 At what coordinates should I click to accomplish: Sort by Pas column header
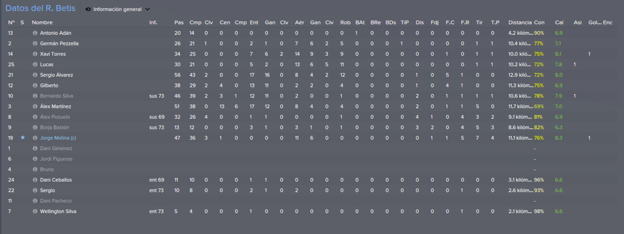[179, 22]
